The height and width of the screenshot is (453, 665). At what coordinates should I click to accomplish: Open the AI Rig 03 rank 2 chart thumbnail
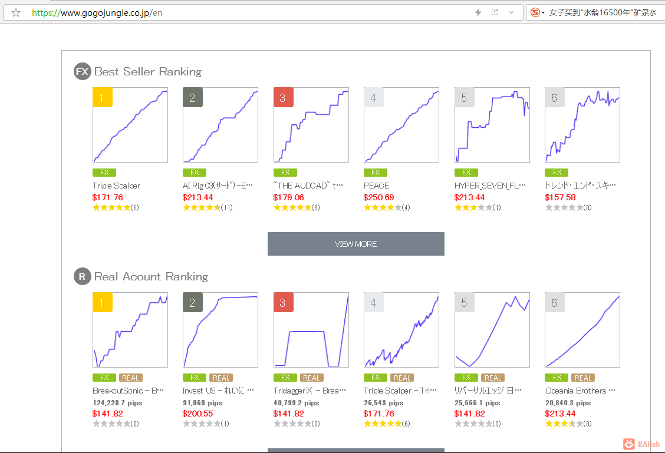220,125
